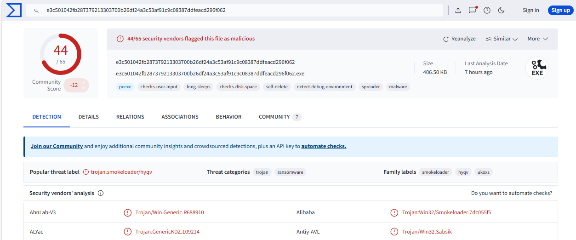Click the file name ending in .exe

210,74
